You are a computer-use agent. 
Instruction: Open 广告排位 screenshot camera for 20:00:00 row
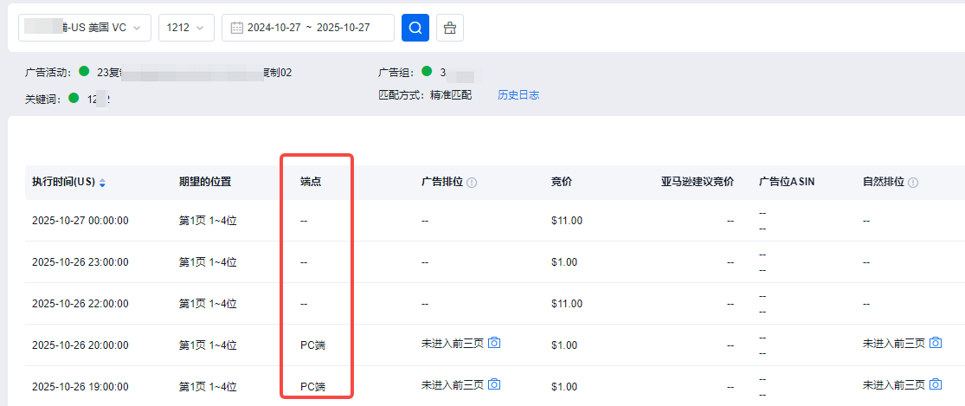(494, 343)
